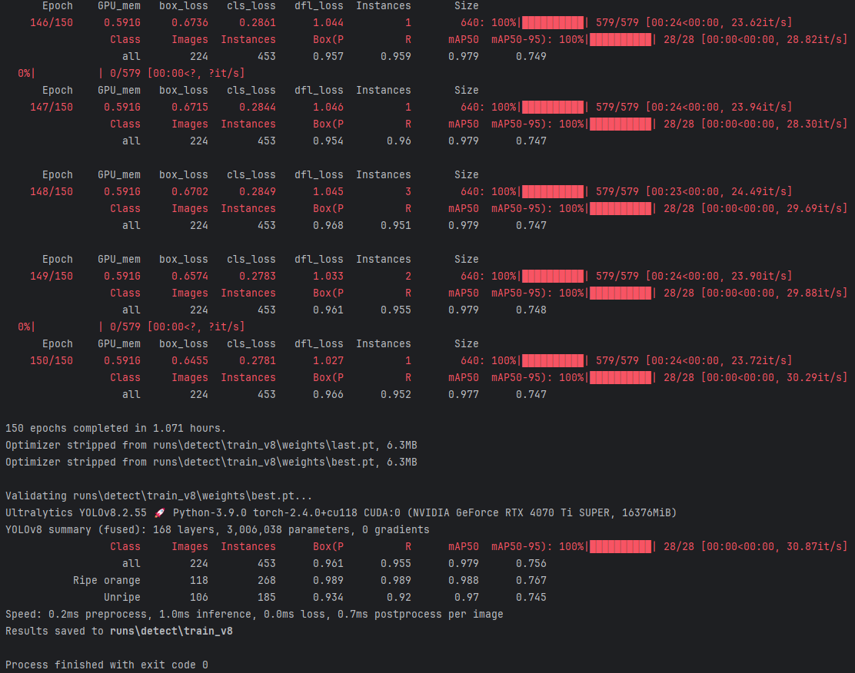Click mAP50-95 value 0.756 in final summary

[531, 563]
